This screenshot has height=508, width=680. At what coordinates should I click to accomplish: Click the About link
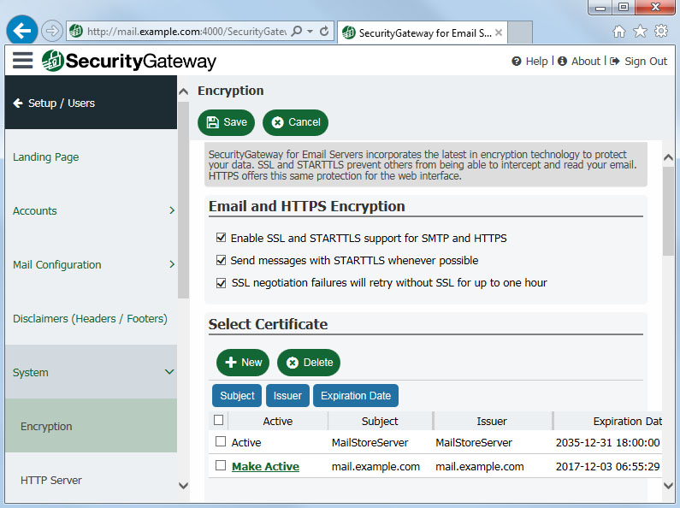pyautogui.click(x=586, y=61)
